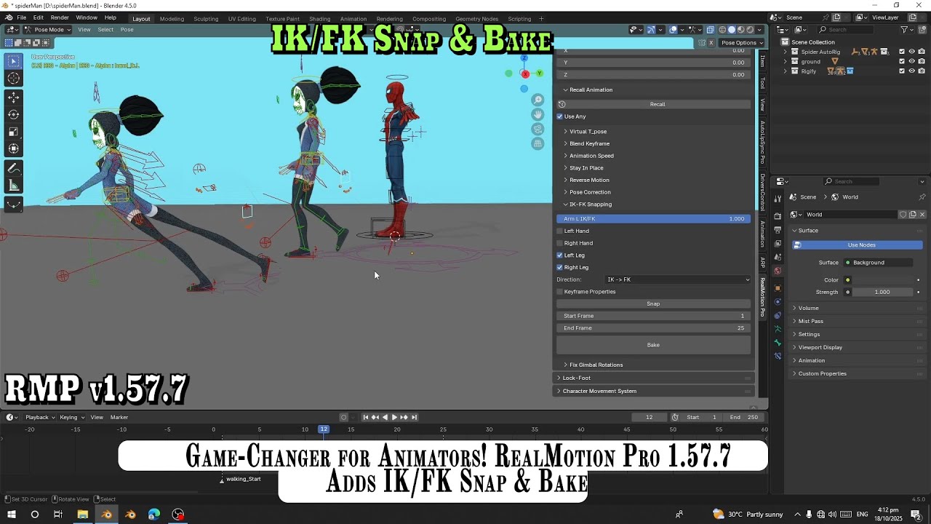Create new collection in Outliner

pos(921,30)
